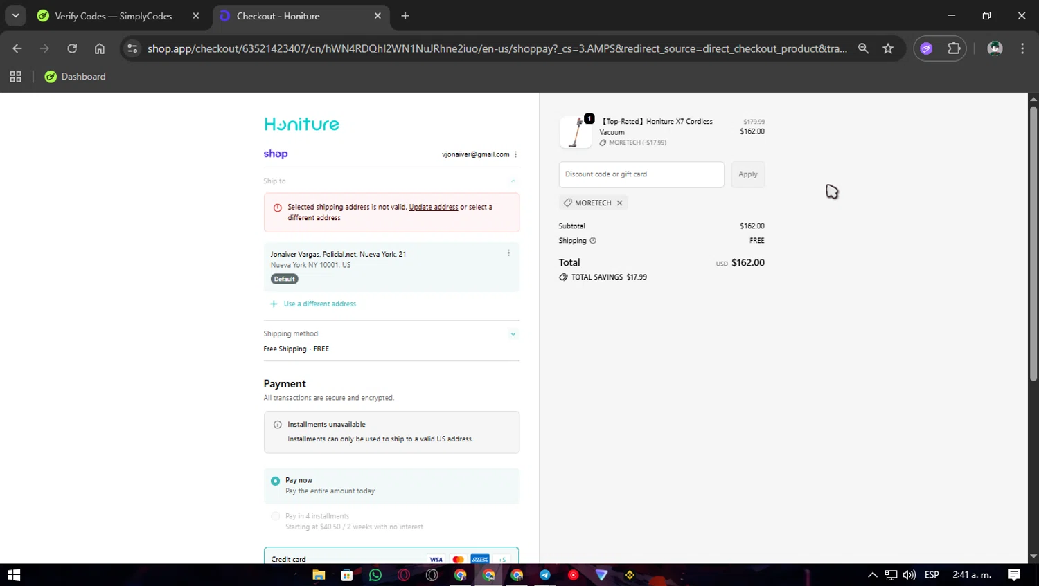This screenshot has width=1039, height=586.
Task: Click the Apply discount button
Action: click(748, 174)
